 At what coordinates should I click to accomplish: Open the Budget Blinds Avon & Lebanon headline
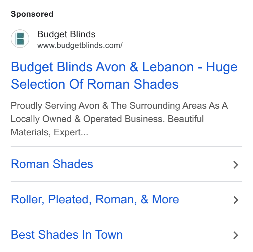click(x=124, y=75)
